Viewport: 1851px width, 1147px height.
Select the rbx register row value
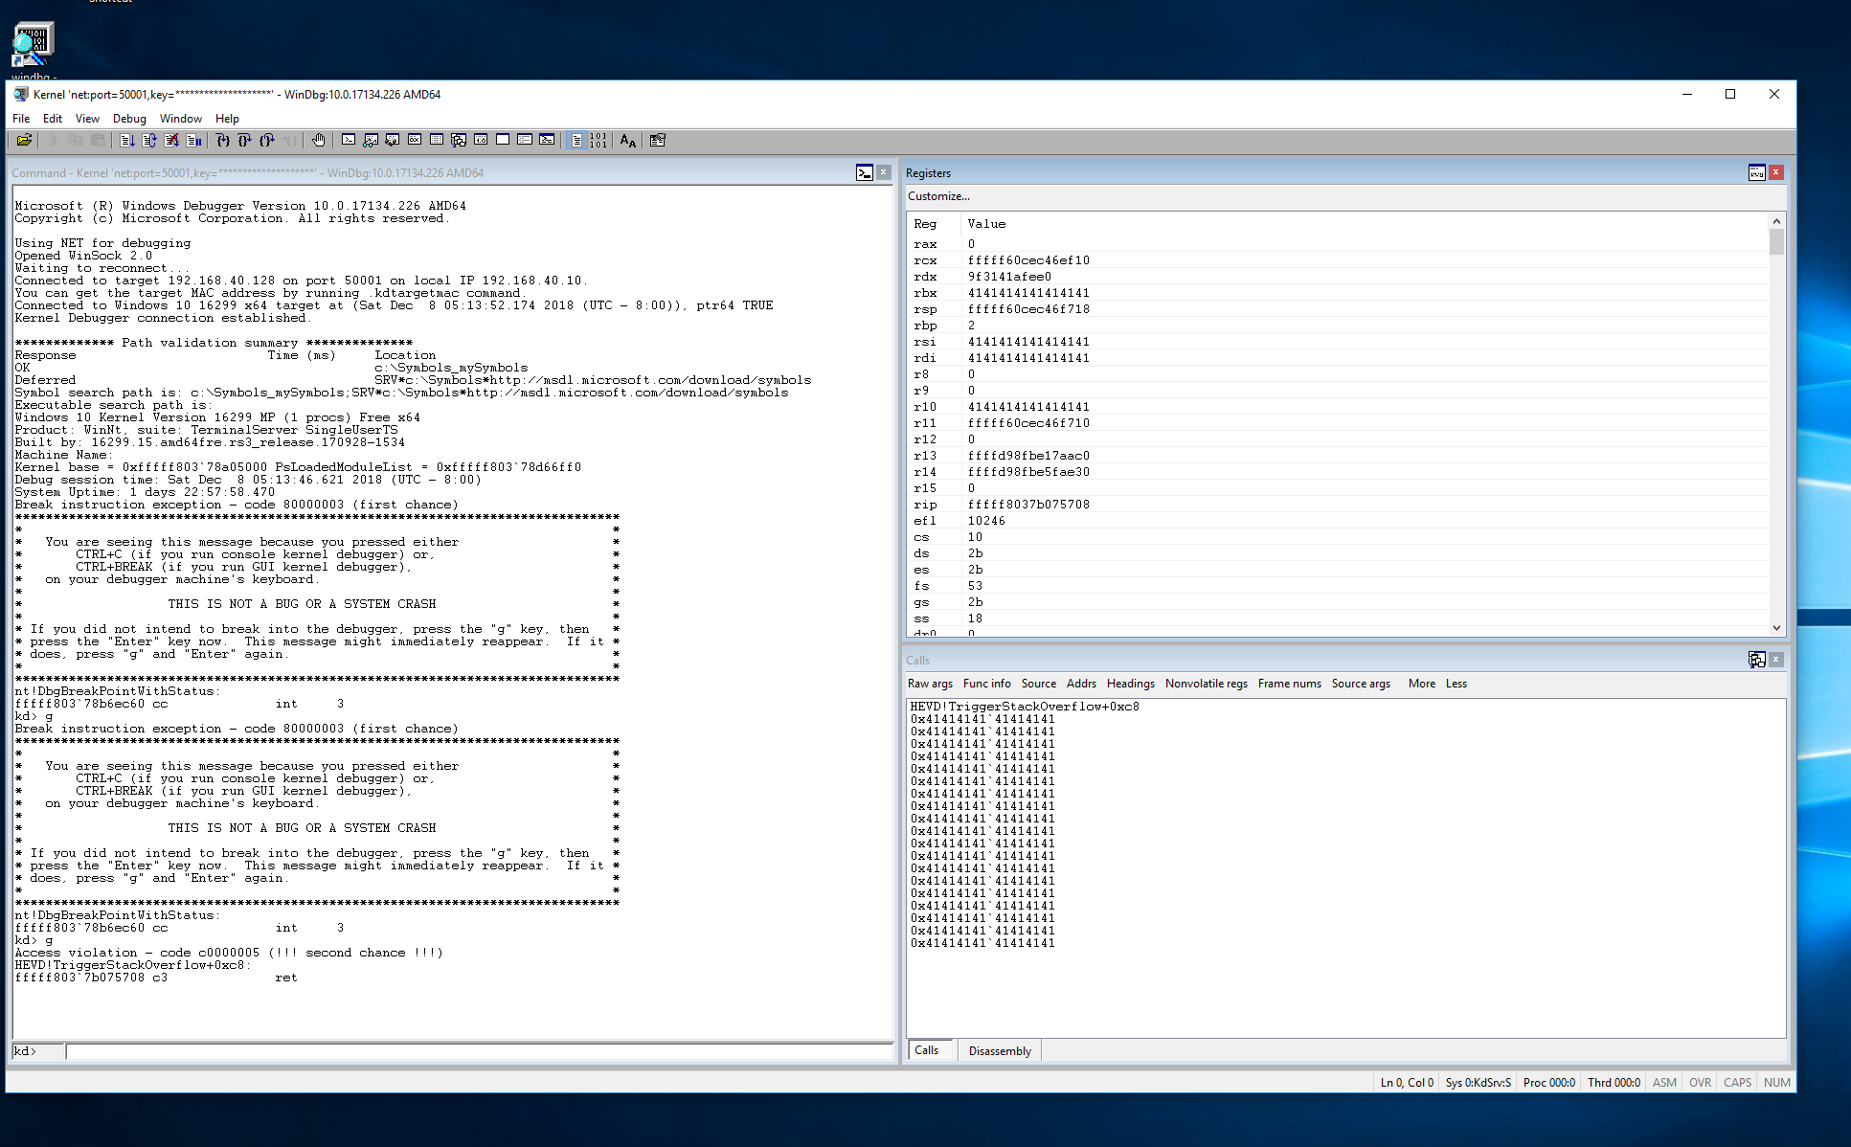point(1028,293)
